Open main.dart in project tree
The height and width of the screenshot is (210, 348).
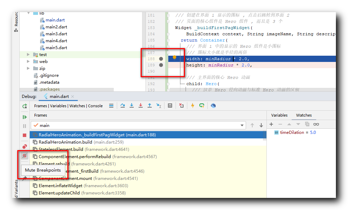click(x=55, y=20)
